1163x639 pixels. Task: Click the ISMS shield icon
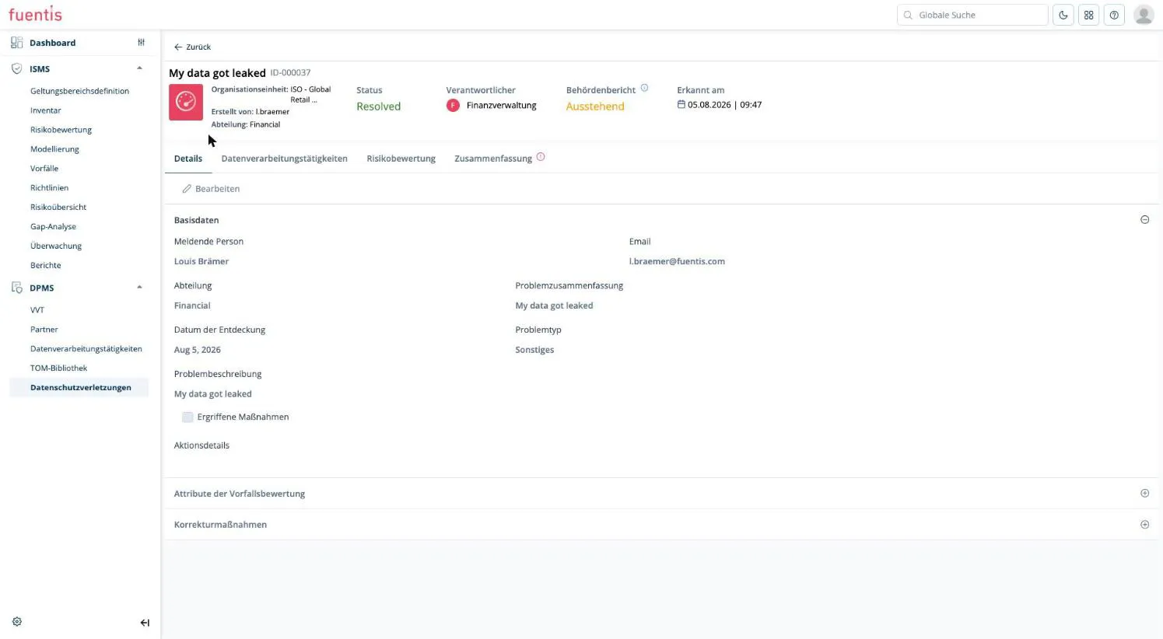[17, 68]
